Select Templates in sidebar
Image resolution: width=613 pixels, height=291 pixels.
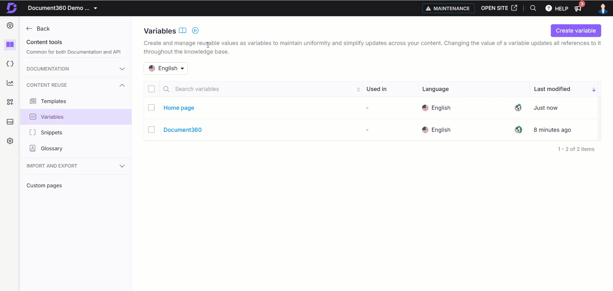76,101
